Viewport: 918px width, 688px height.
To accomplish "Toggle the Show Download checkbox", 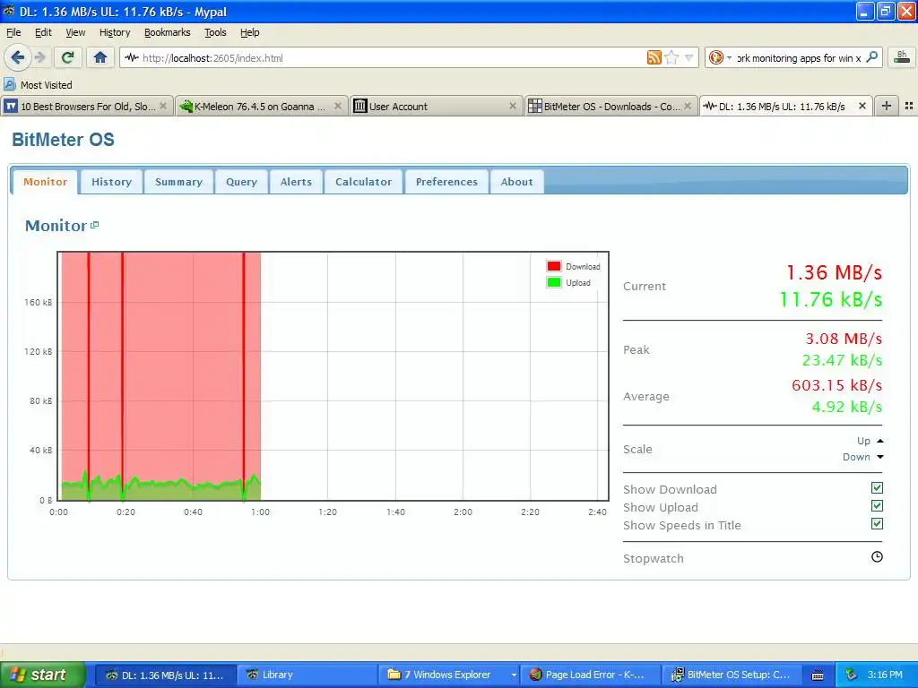I will [x=877, y=488].
